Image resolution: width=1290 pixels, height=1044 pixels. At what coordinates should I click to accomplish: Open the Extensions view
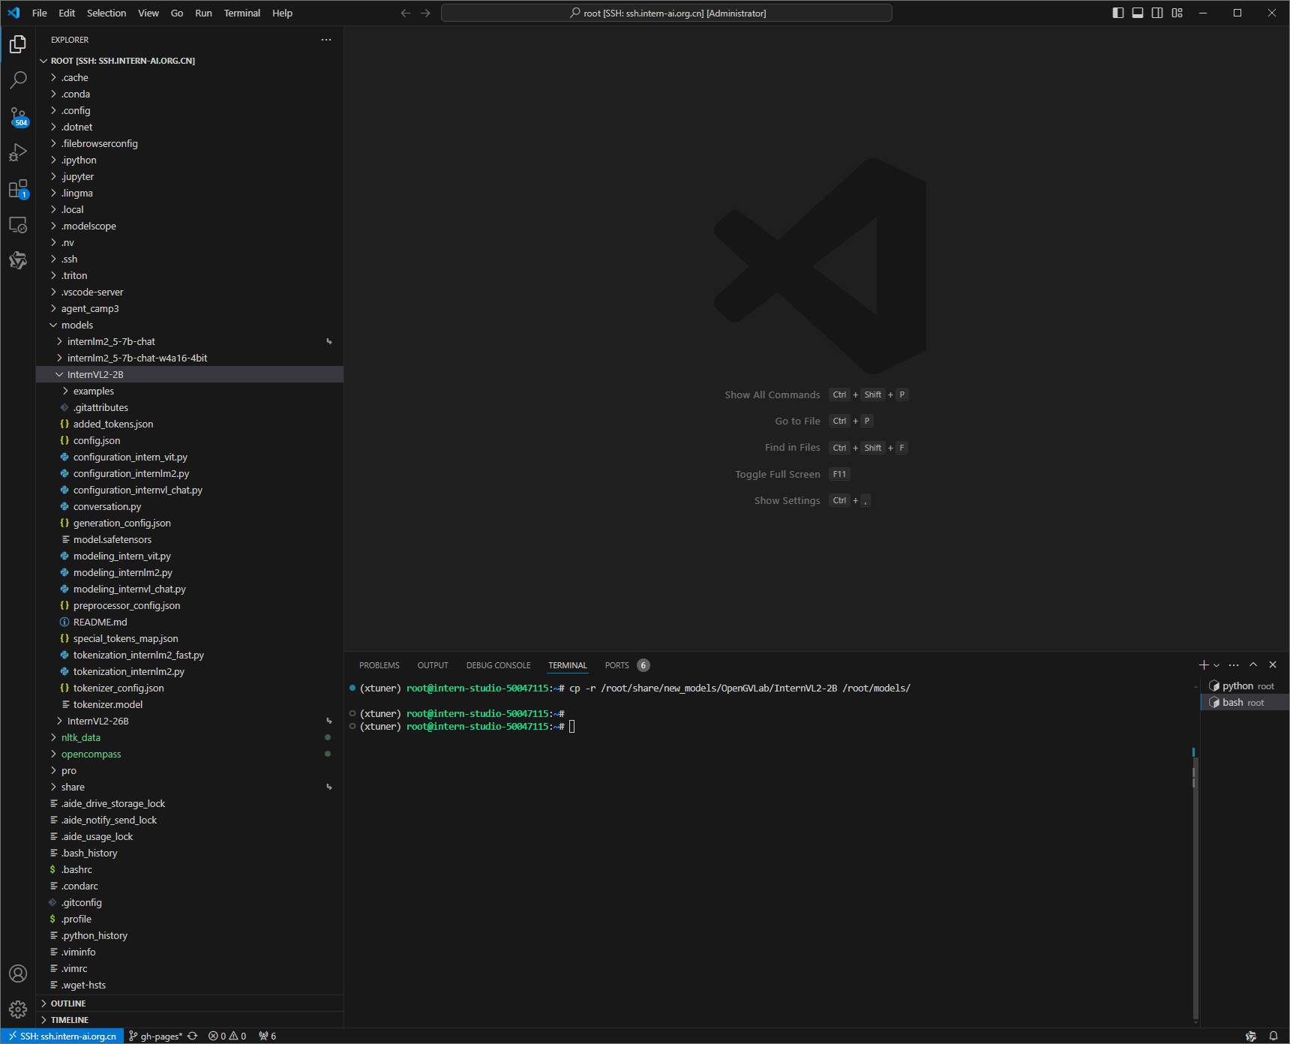point(18,189)
